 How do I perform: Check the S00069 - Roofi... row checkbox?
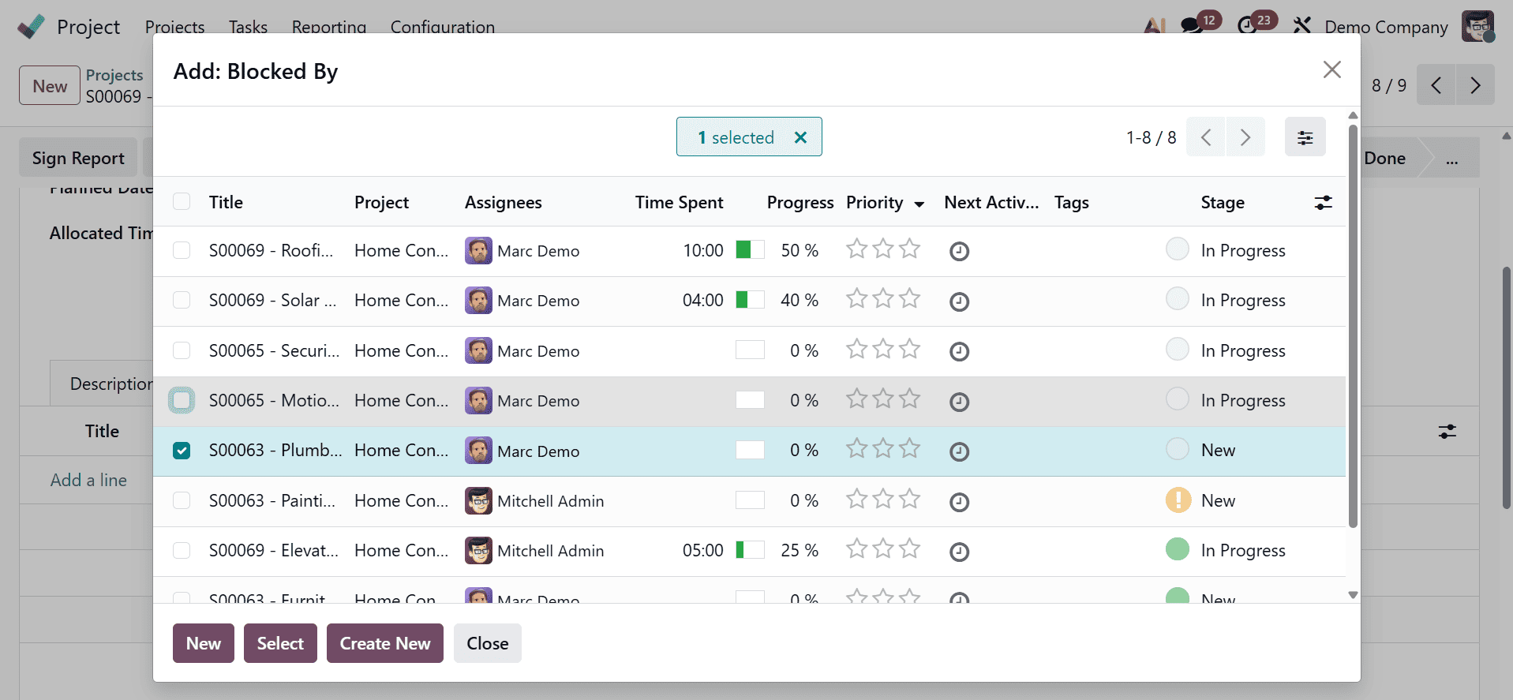(182, 250)
